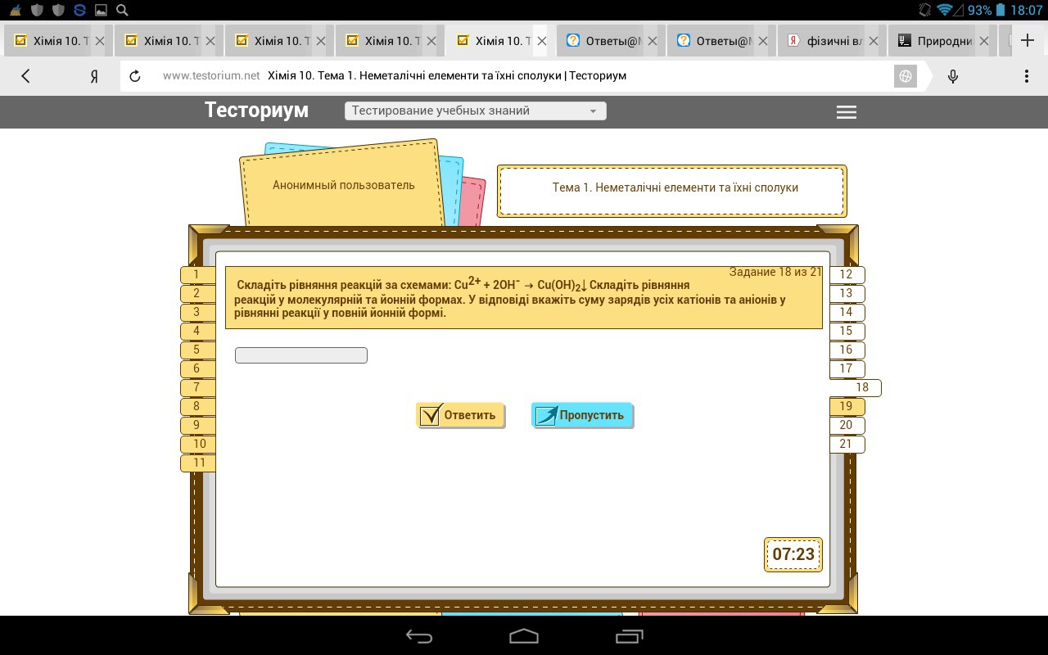
Task: Go to question 10
Action: (198, 444)
